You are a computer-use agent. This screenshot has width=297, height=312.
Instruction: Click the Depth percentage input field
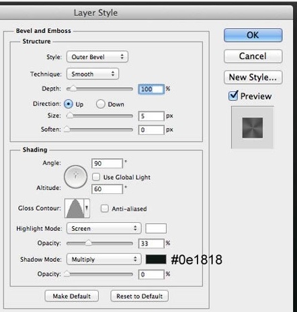151,89
